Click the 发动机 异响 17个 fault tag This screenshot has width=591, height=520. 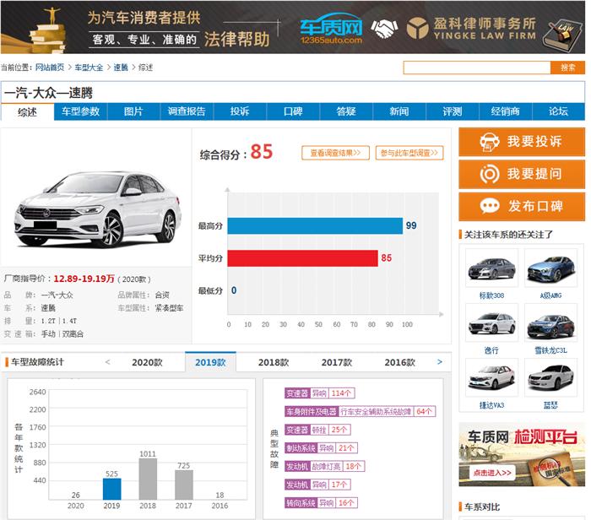317,485
